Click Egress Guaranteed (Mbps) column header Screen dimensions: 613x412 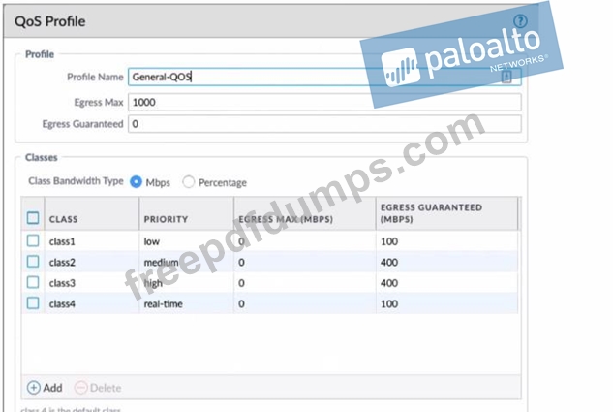coord(444,213)
